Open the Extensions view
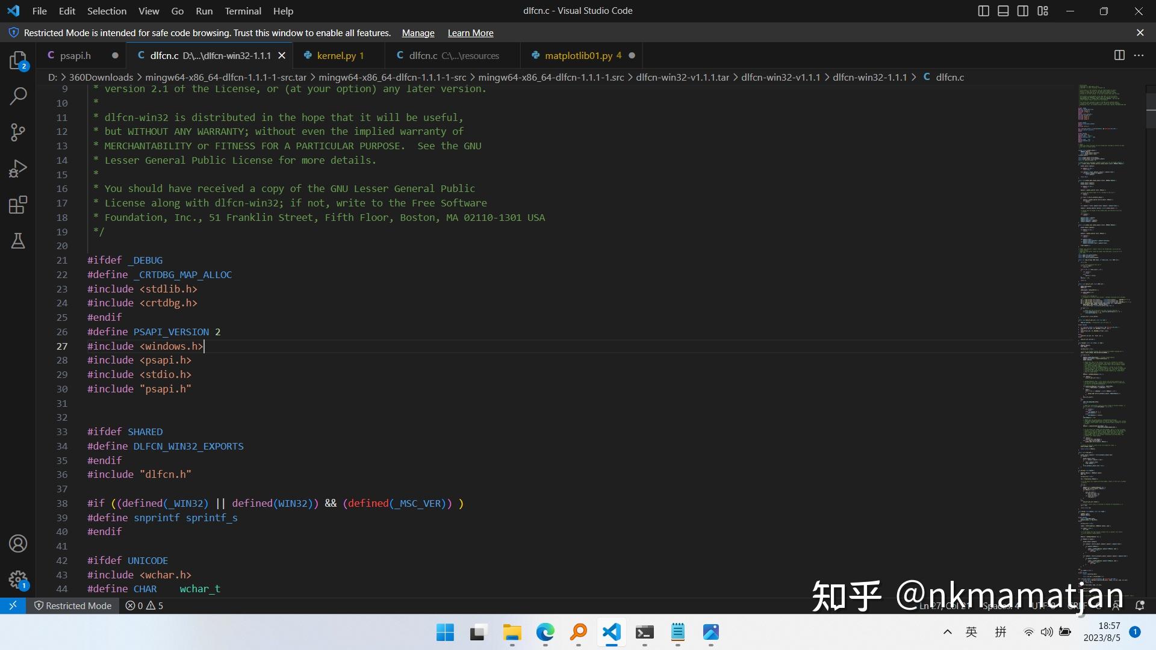Screen dimensions: 1156x650 [x=18, y=205]
